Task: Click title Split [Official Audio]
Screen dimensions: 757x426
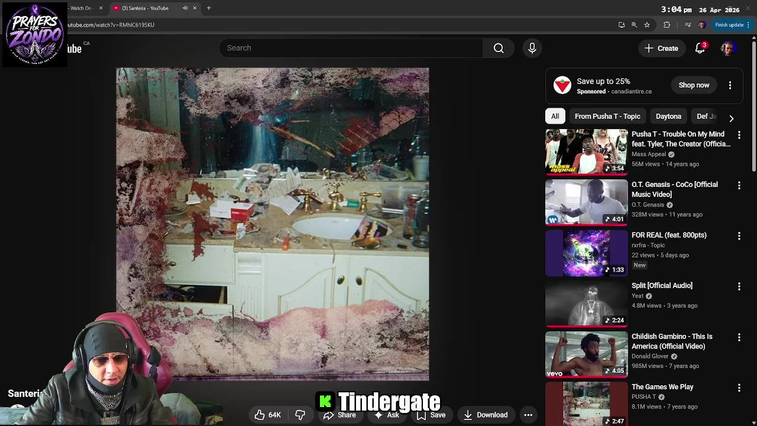Action: click(x=662, y=286)
